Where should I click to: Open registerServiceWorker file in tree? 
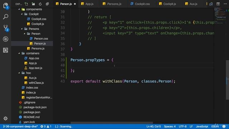(x=39, y=97)
